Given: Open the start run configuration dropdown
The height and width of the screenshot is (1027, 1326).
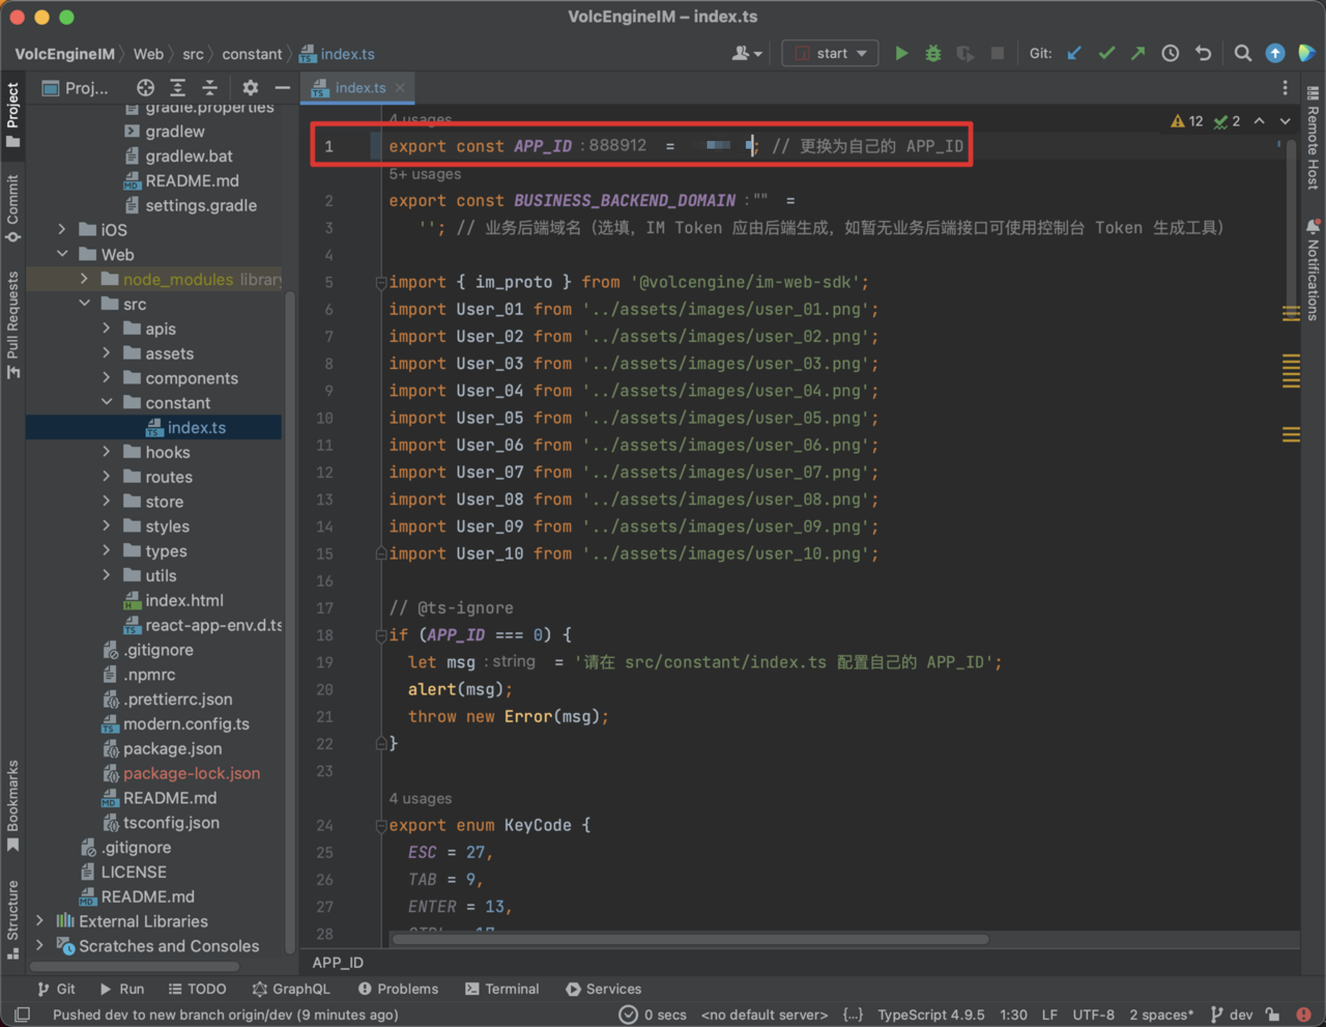Looking at the screenshot, I should [830, 54].
